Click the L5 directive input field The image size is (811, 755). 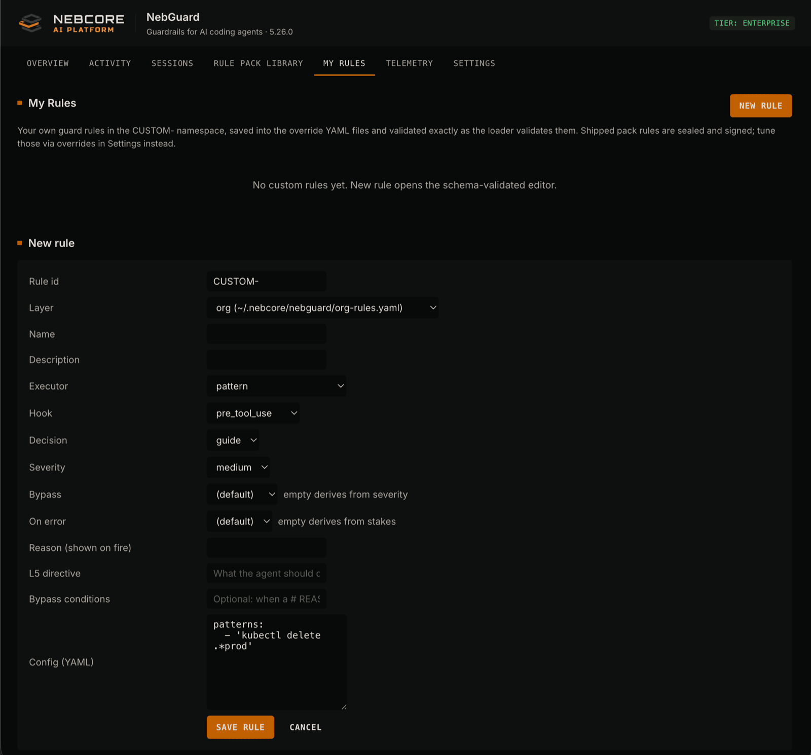pos(266,574)
